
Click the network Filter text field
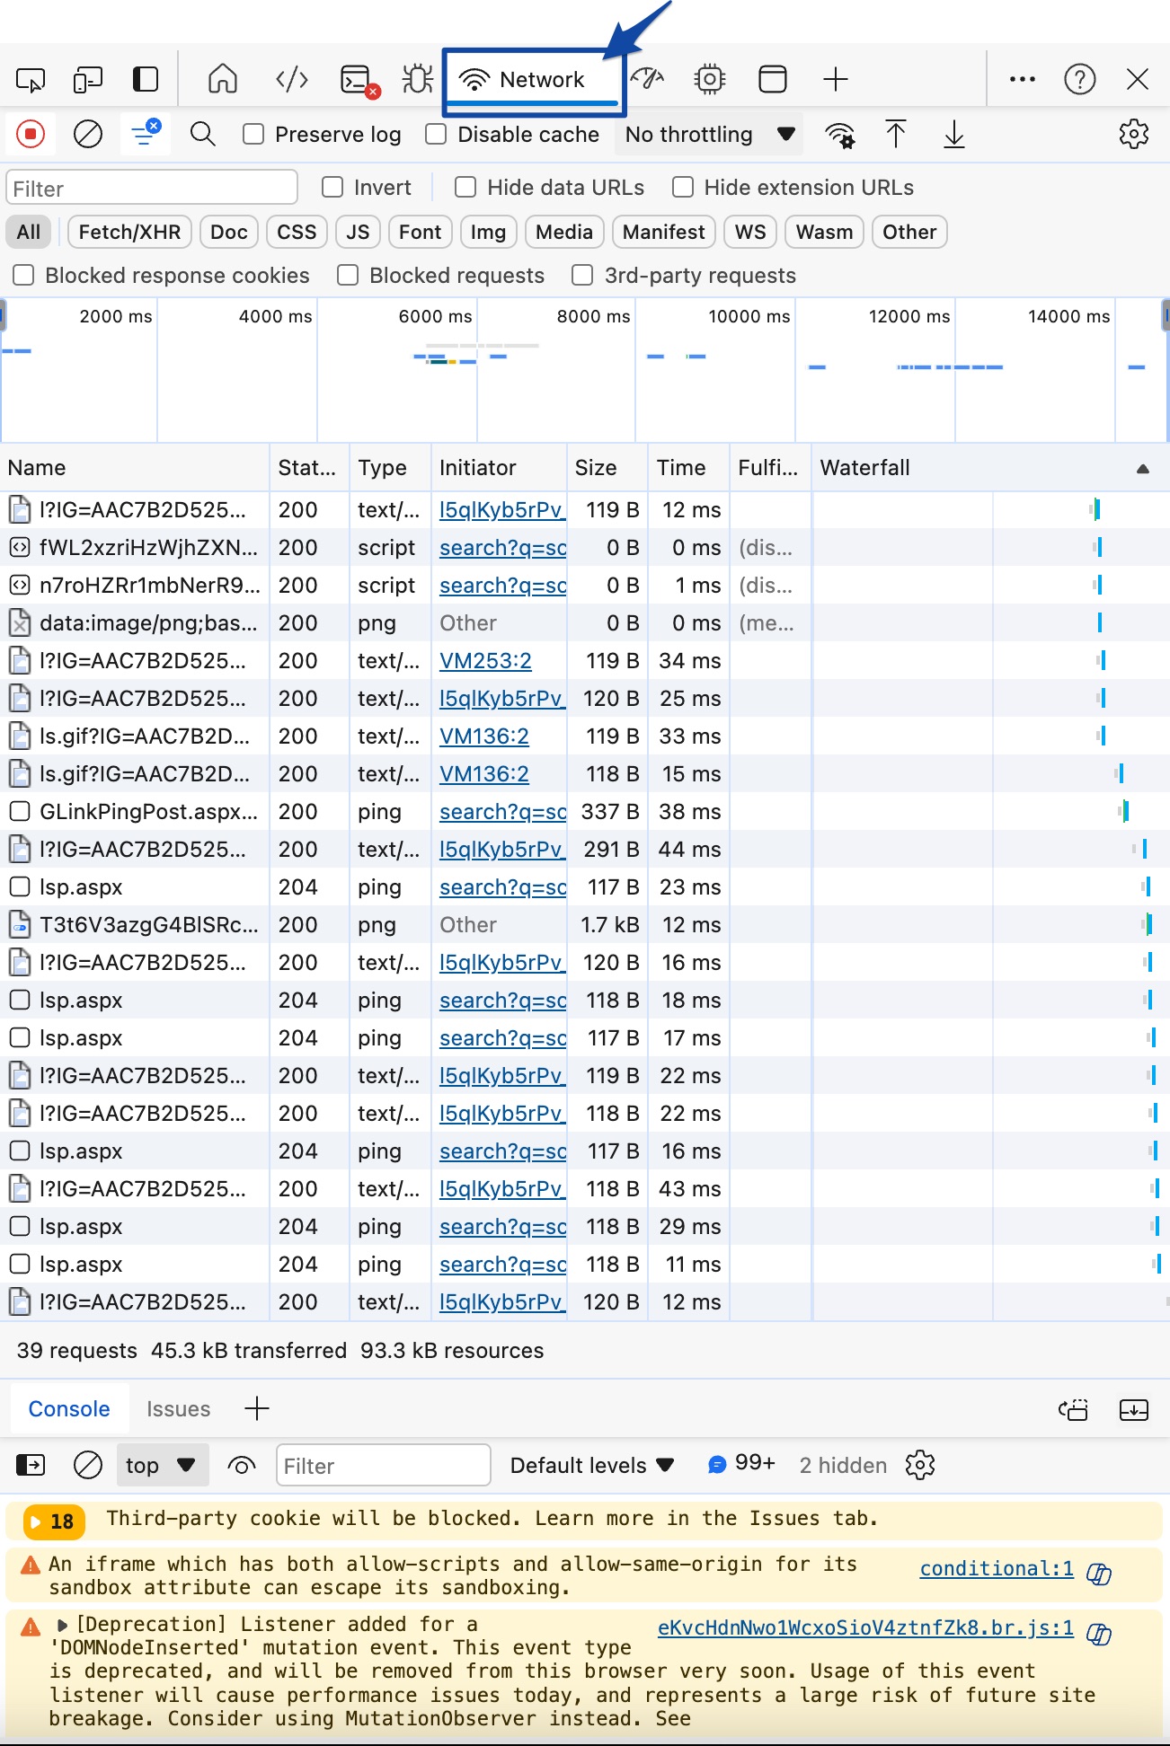pos(152,189)
